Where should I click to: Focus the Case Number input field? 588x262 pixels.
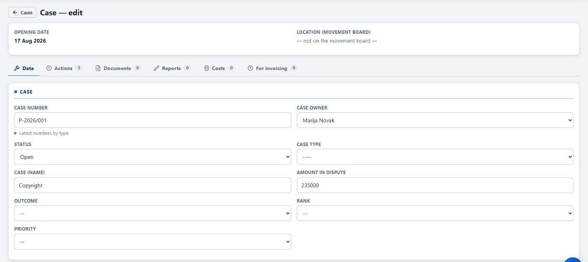153,120
